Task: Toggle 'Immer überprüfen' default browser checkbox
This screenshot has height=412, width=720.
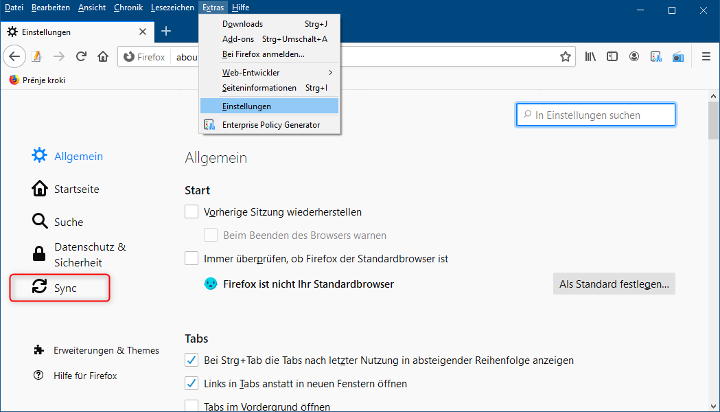Action: (x=191, y=259)
